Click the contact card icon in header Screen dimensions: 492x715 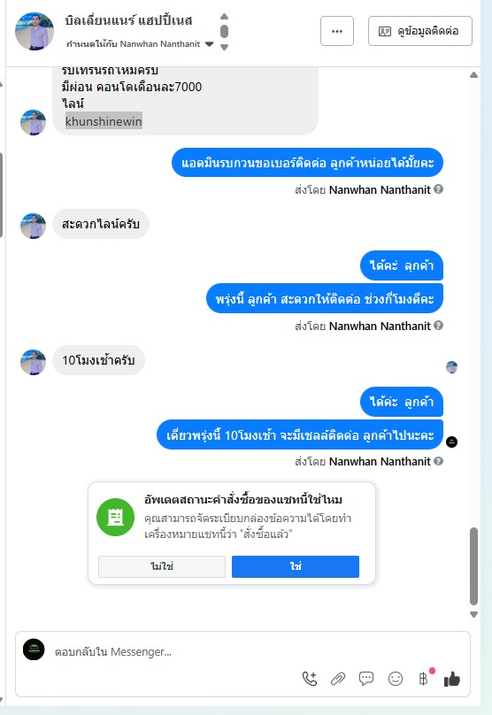(x=385, y=31)
